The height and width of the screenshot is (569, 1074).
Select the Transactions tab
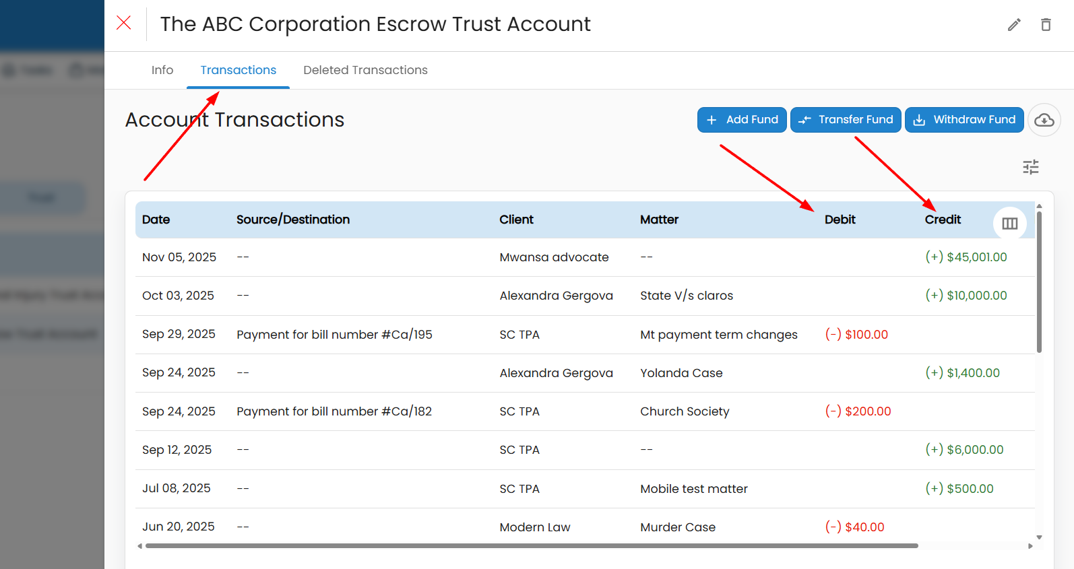(x=238, y=70)
